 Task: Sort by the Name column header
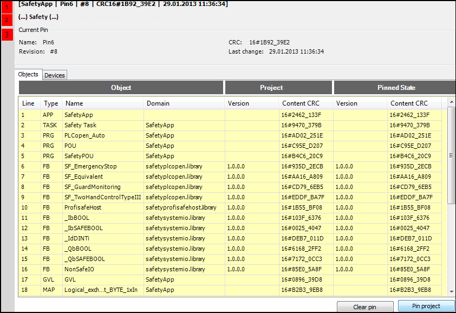74,103
